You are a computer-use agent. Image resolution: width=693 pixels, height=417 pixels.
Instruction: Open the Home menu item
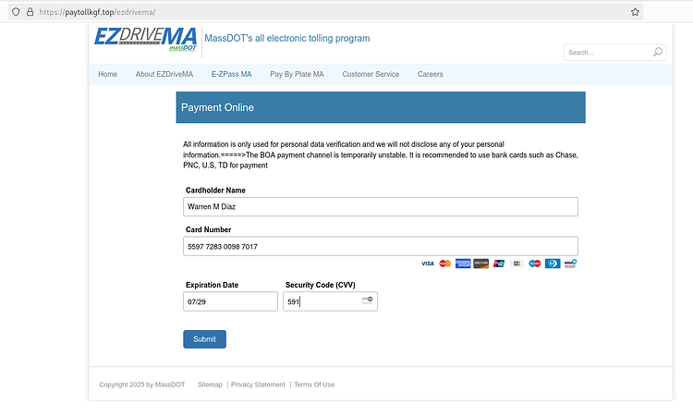108,74
